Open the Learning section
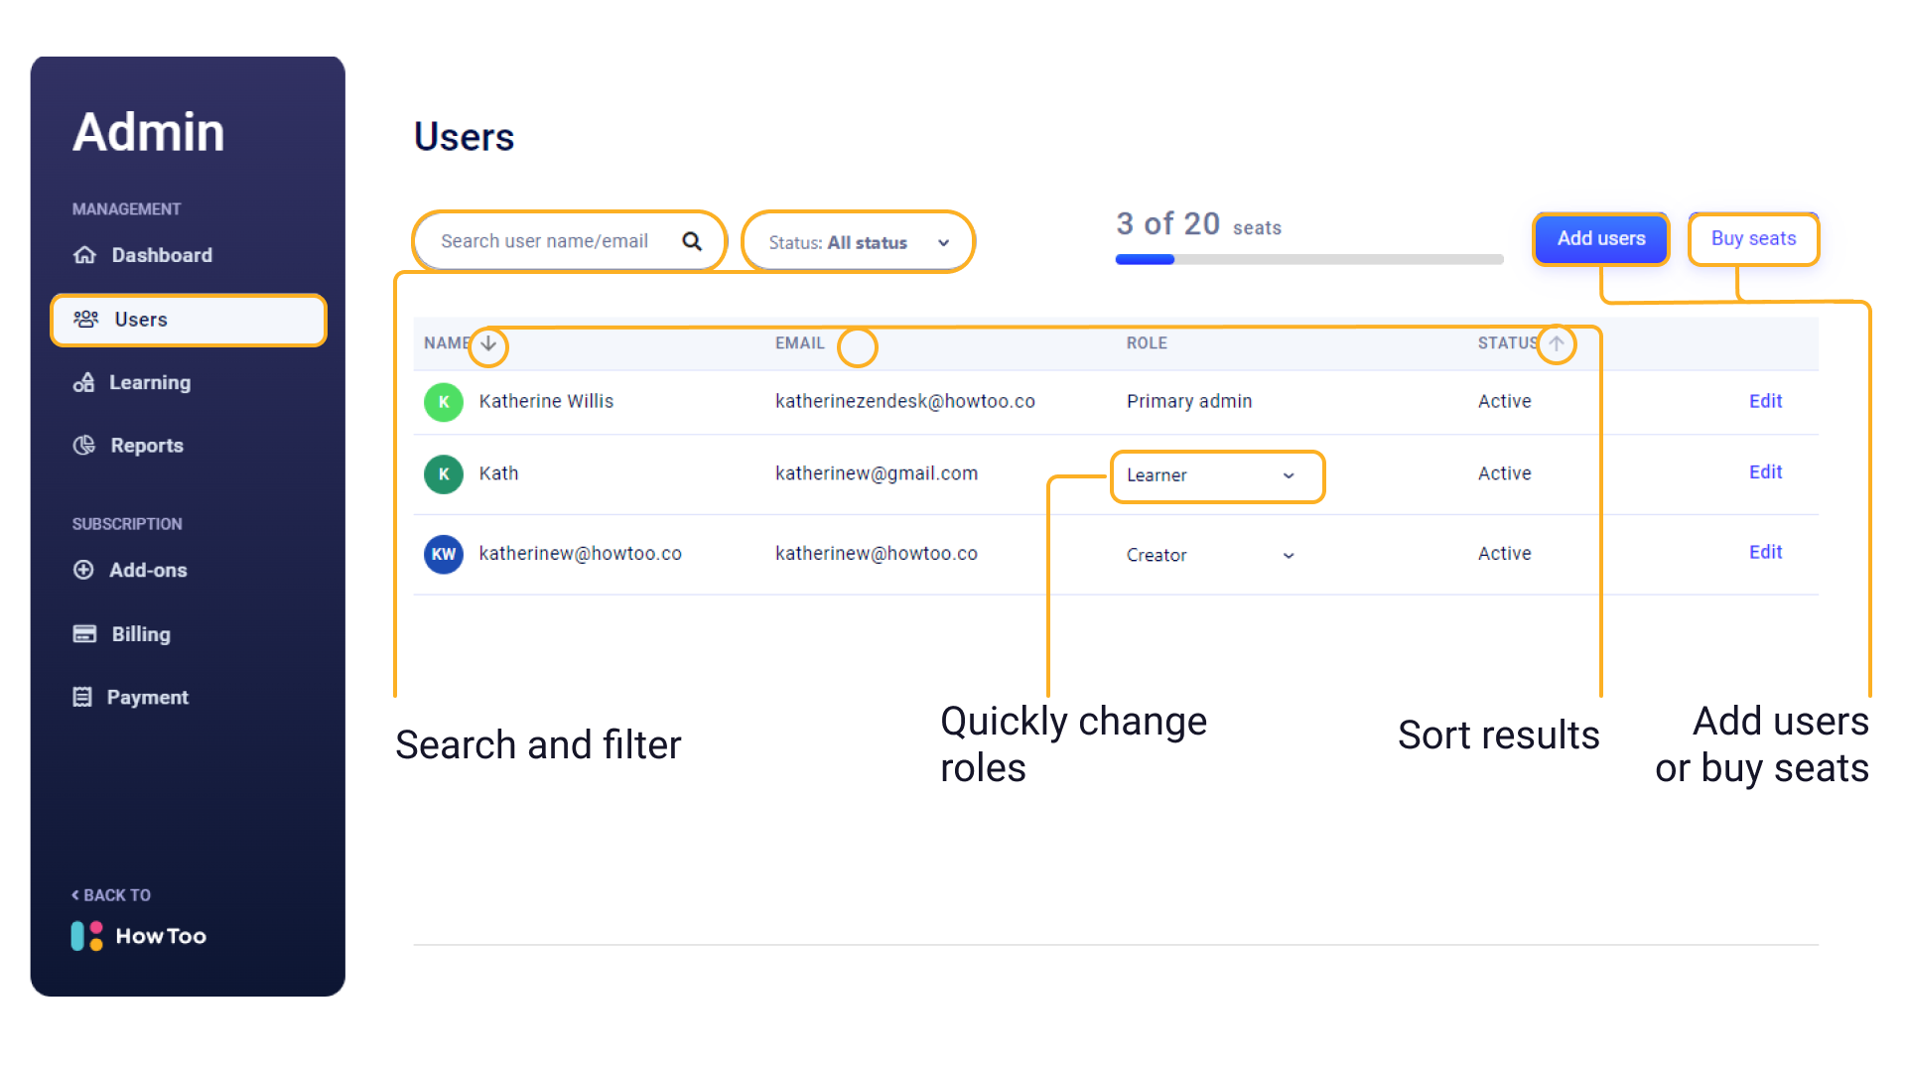Image resolution: width=1906 pixels, height=1072 pixels. coord(149,382)
